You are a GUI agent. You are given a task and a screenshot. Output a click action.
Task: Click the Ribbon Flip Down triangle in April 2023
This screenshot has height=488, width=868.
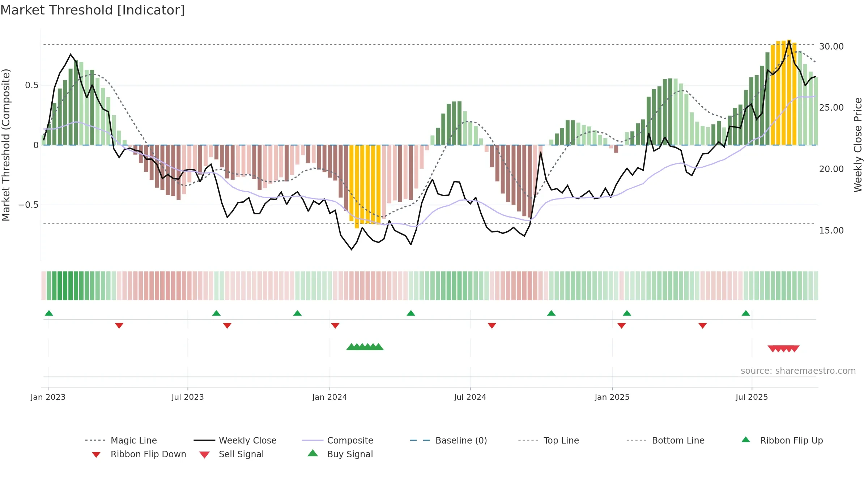click(119, 325)
